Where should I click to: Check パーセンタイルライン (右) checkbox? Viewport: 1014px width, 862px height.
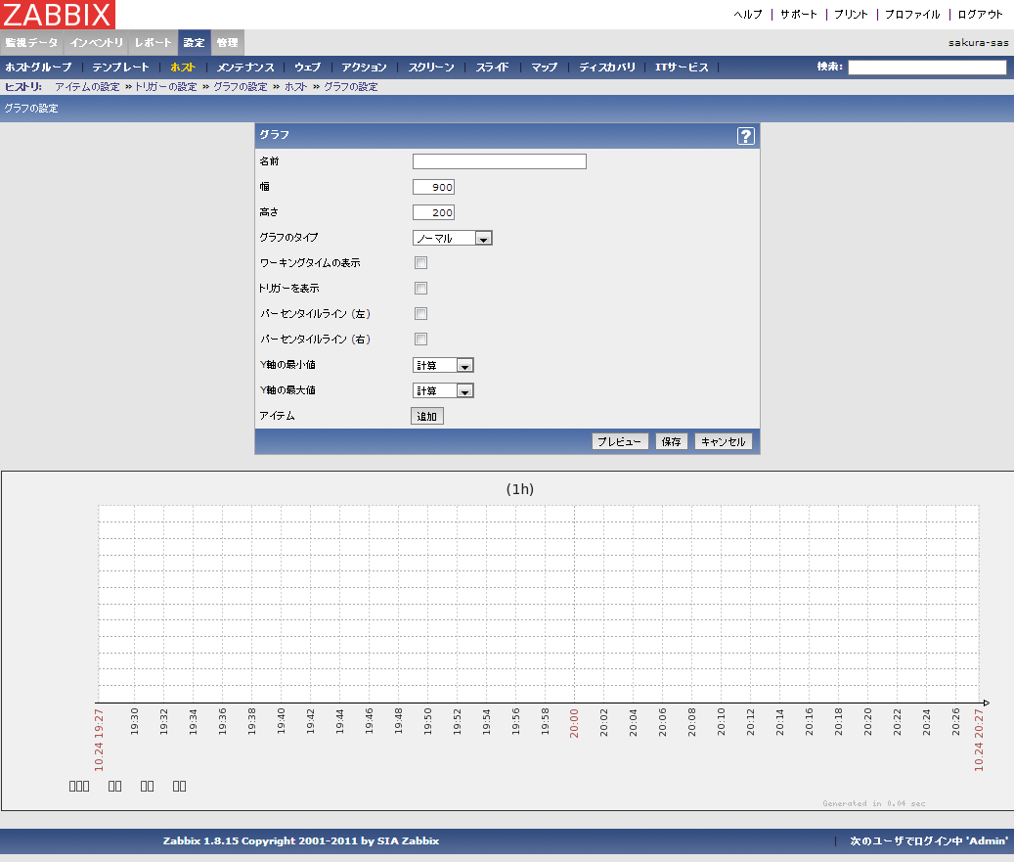(x=420, y=340)
